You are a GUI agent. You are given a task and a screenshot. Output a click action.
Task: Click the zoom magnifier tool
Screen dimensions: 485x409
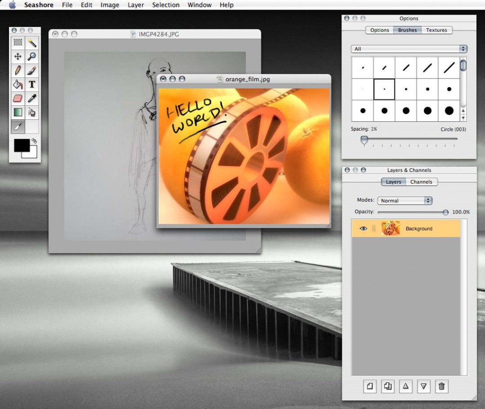32,57
